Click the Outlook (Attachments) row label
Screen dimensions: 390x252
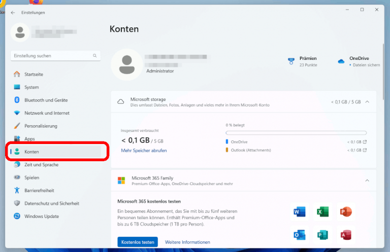pyautogui.click(x=251, y=150)
